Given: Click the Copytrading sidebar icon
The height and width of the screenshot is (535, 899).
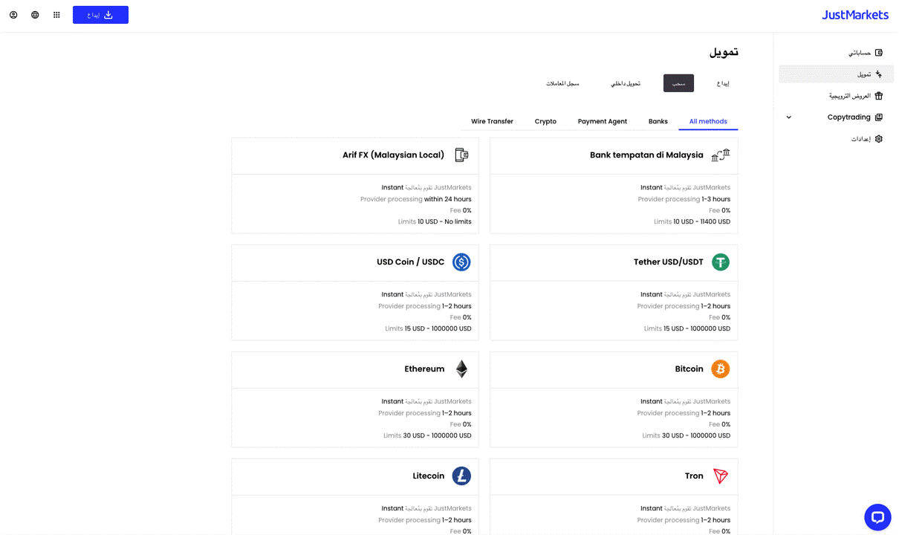Looking at the screenshot, I should coord(879,117).
